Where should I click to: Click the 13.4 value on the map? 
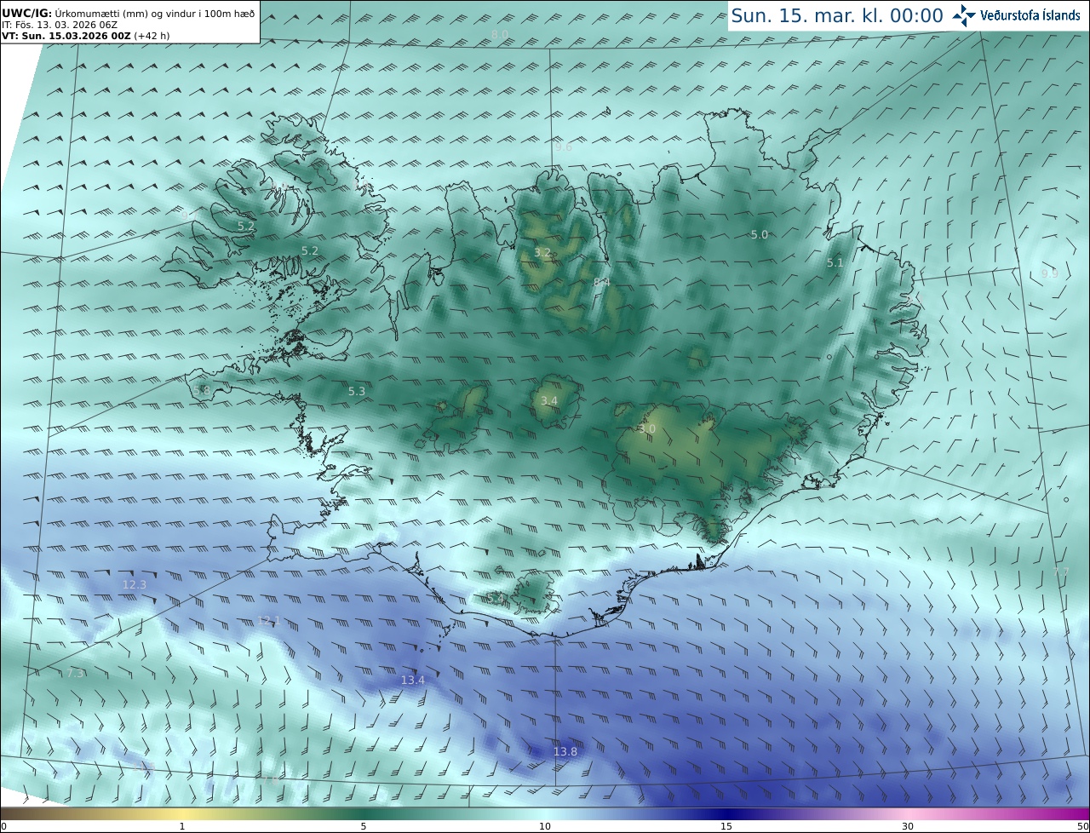tap(412, 680)
